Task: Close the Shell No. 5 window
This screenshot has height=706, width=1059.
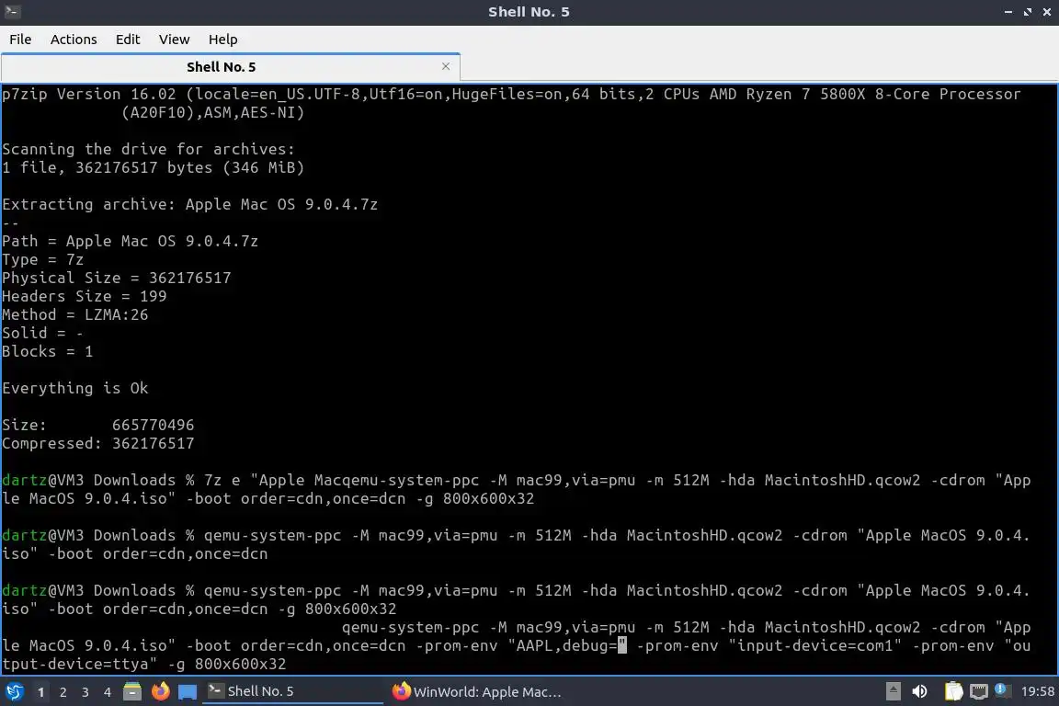Action: pos(1047,11)
